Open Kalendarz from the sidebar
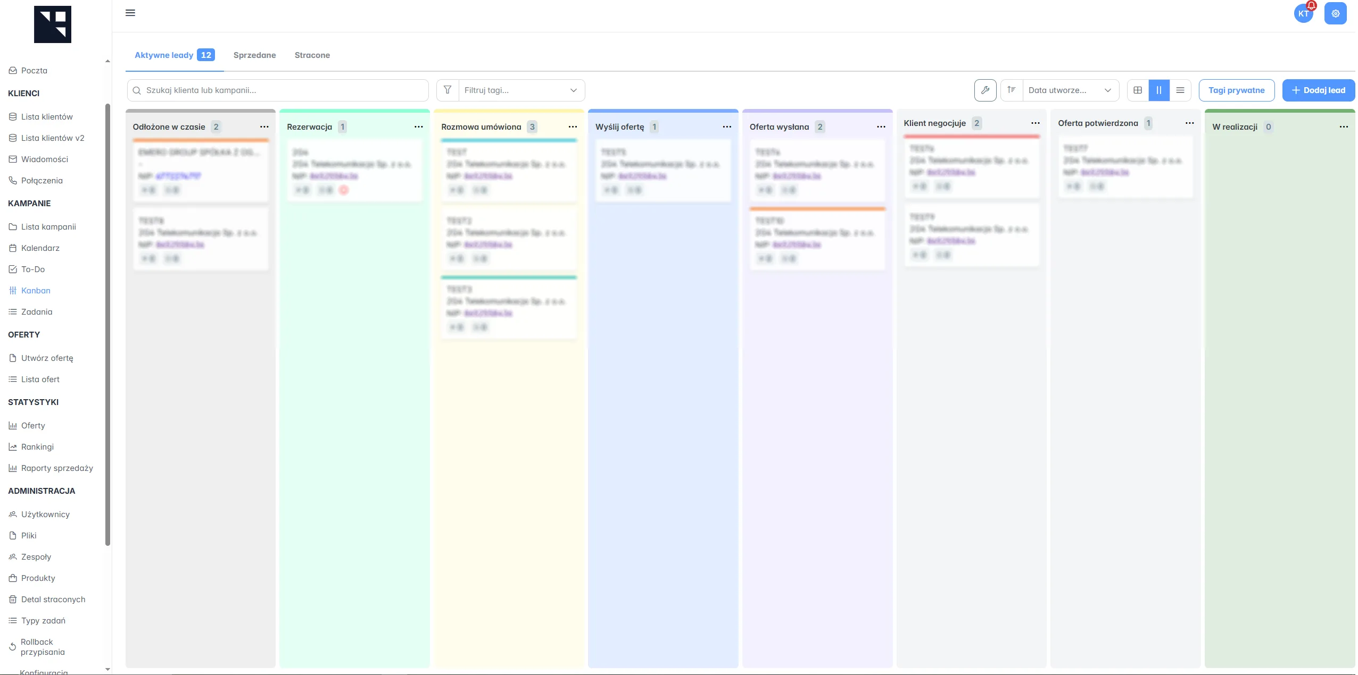 point(40,248)
